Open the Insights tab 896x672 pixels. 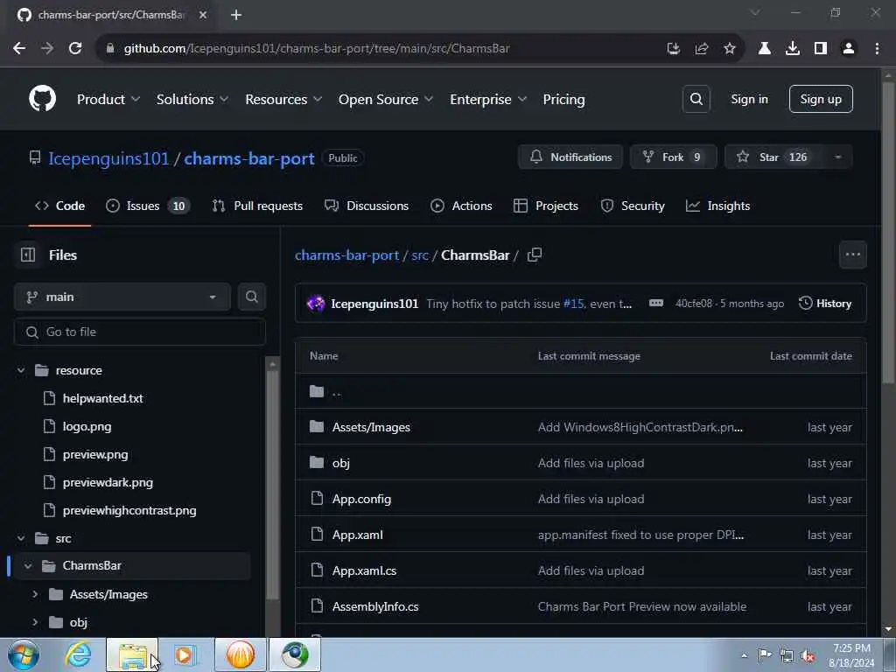[717, 206]
